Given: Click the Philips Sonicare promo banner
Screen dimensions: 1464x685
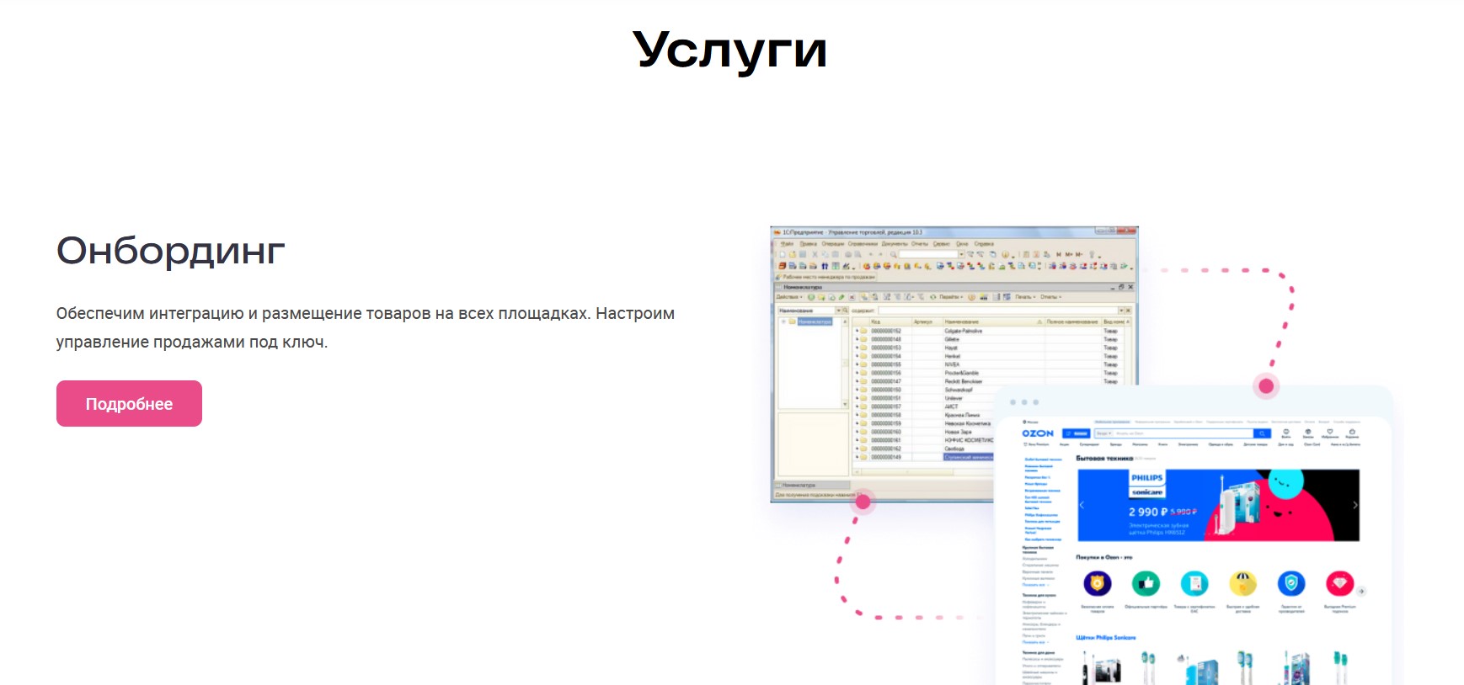Looking at the screenshot, I should pyautogui.click(x=1218, y=505).
